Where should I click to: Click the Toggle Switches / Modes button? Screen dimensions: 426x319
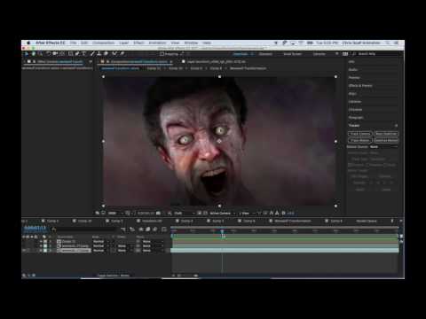[114, 276]
